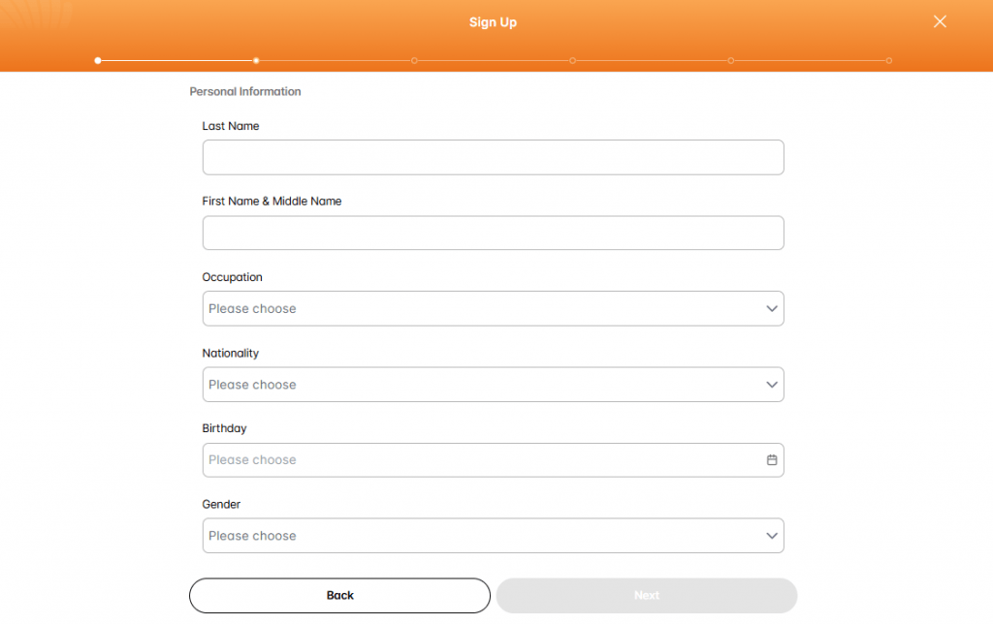Select the first progress step dot
This screenshot has height=624, width=993.
click(98, 61)
